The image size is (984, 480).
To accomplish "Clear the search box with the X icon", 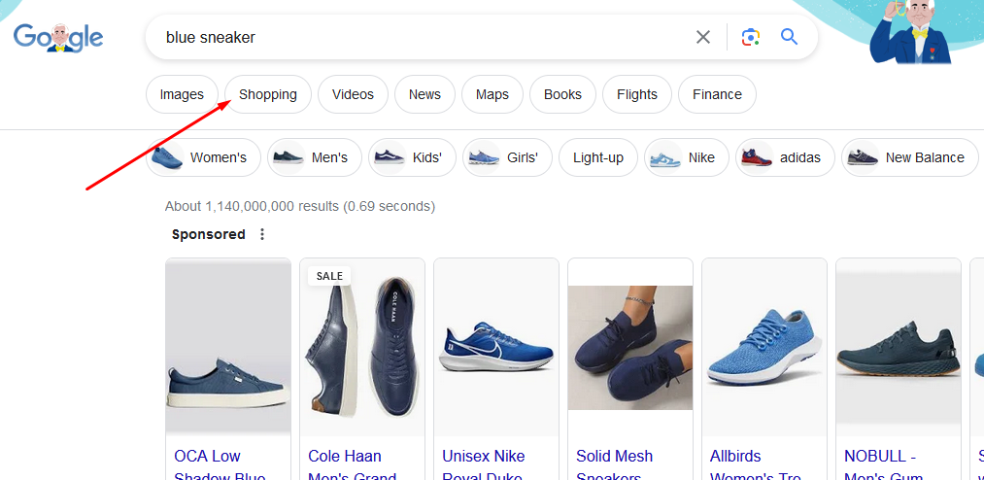I will [703, 37].
